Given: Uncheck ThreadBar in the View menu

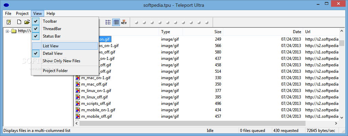Looking at the screenshot, I should pyautogui.click(x=65, y=29).
